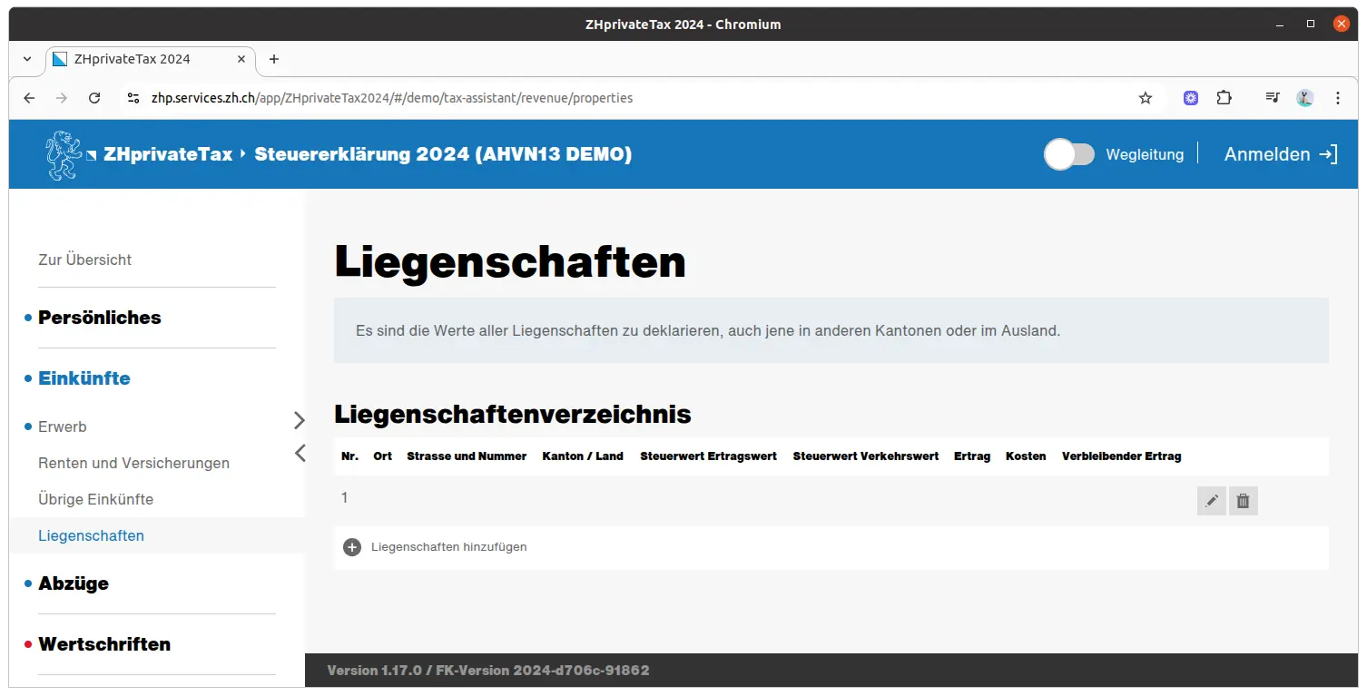The width and height of the screenshot is (1367, 696).
Task: Click the Steuerwert Verkehrswert column header
Action: click(x=866, y=456)
